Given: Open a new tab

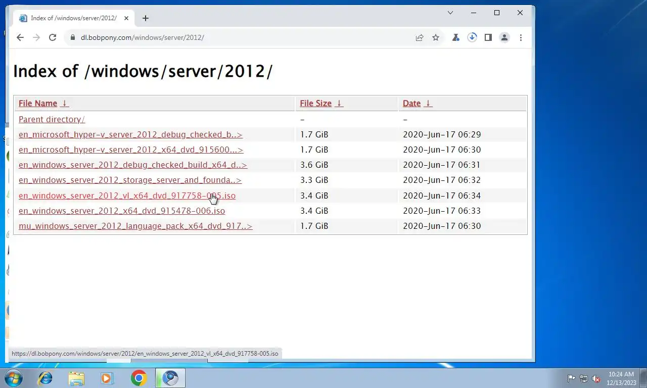Looking at the screenshot, I should pyautogui.click(x=146, y=18).
